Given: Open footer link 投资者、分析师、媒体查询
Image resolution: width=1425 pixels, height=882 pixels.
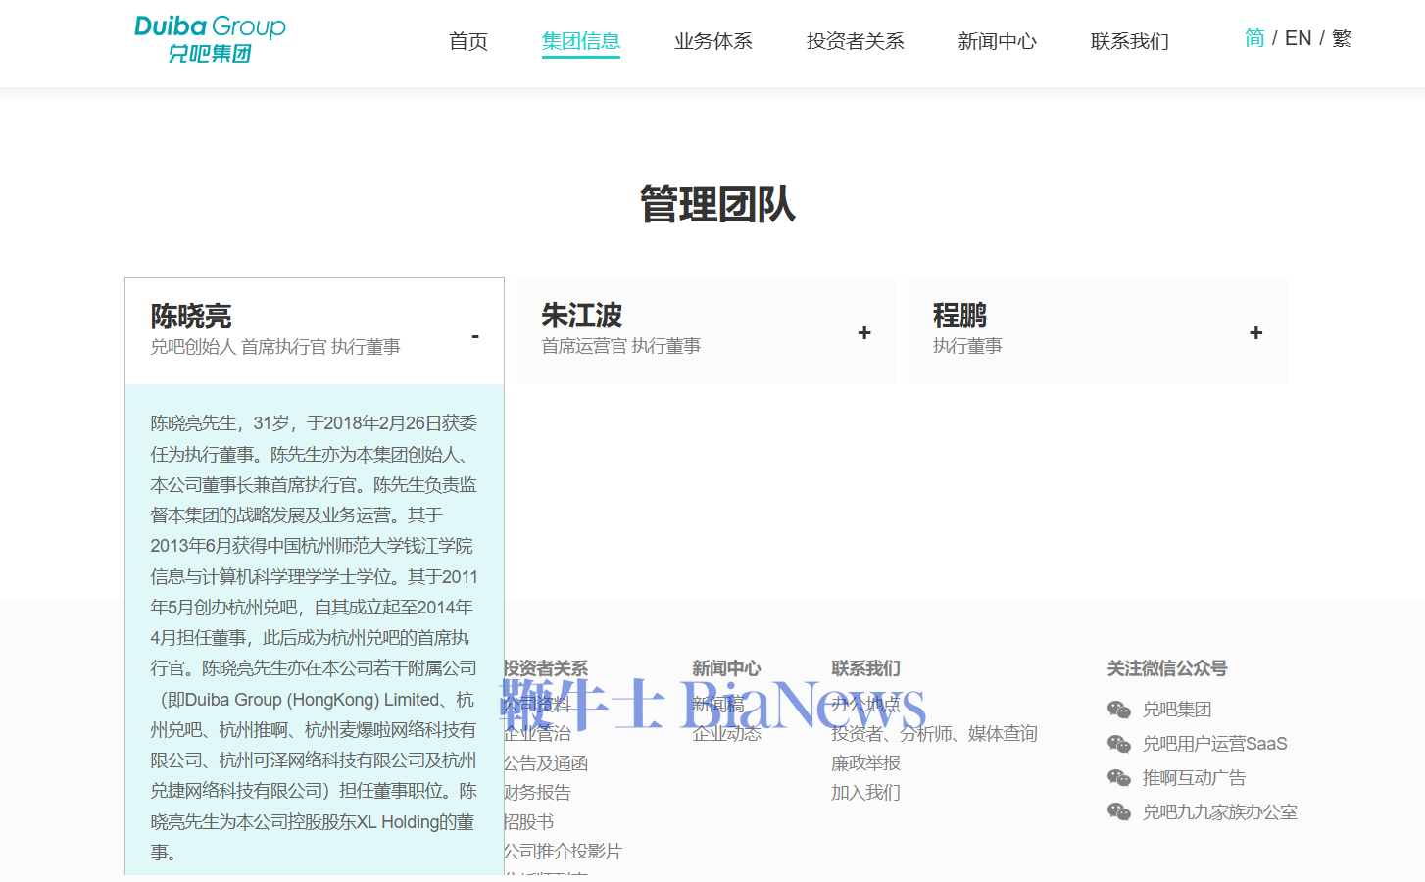Looking at the screenshot, I should click(934, 734).
